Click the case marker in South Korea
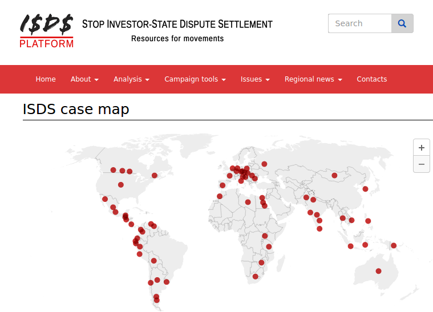The image size is (433, 312). pyautogui.click(x=366, y=189)
